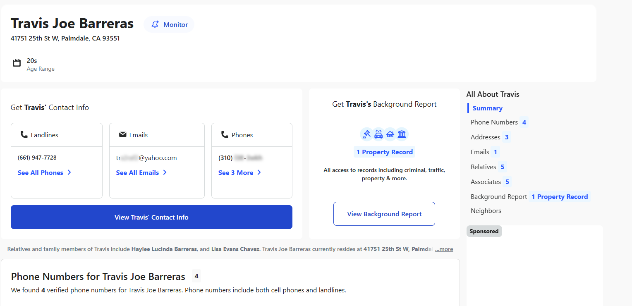
Task: Click the Associates count 5 in sidebar
Action: [x=507, y=182]
